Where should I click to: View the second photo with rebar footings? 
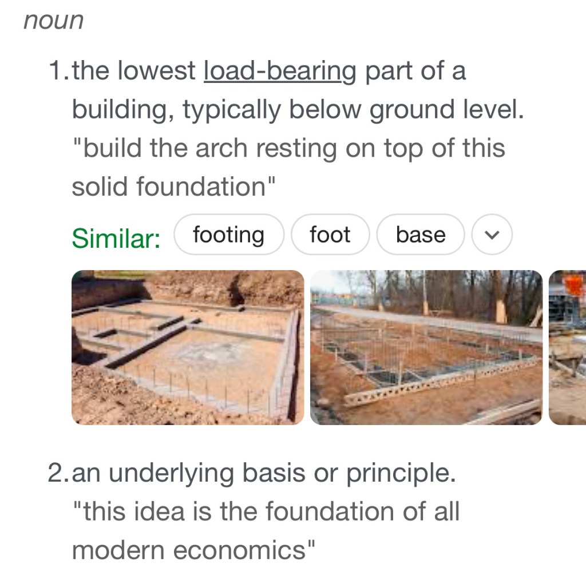coord(426,347)
